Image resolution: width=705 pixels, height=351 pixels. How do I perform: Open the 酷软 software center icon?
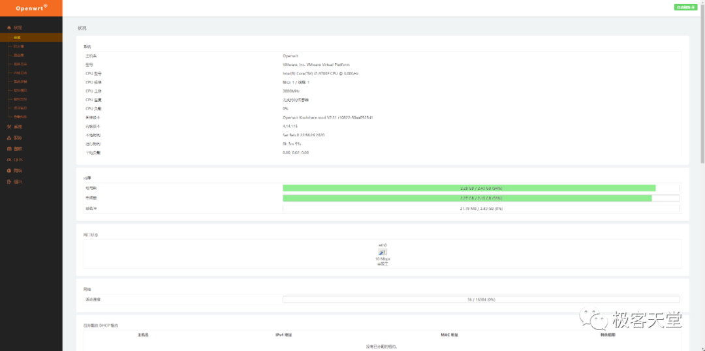tap(9, 148)
